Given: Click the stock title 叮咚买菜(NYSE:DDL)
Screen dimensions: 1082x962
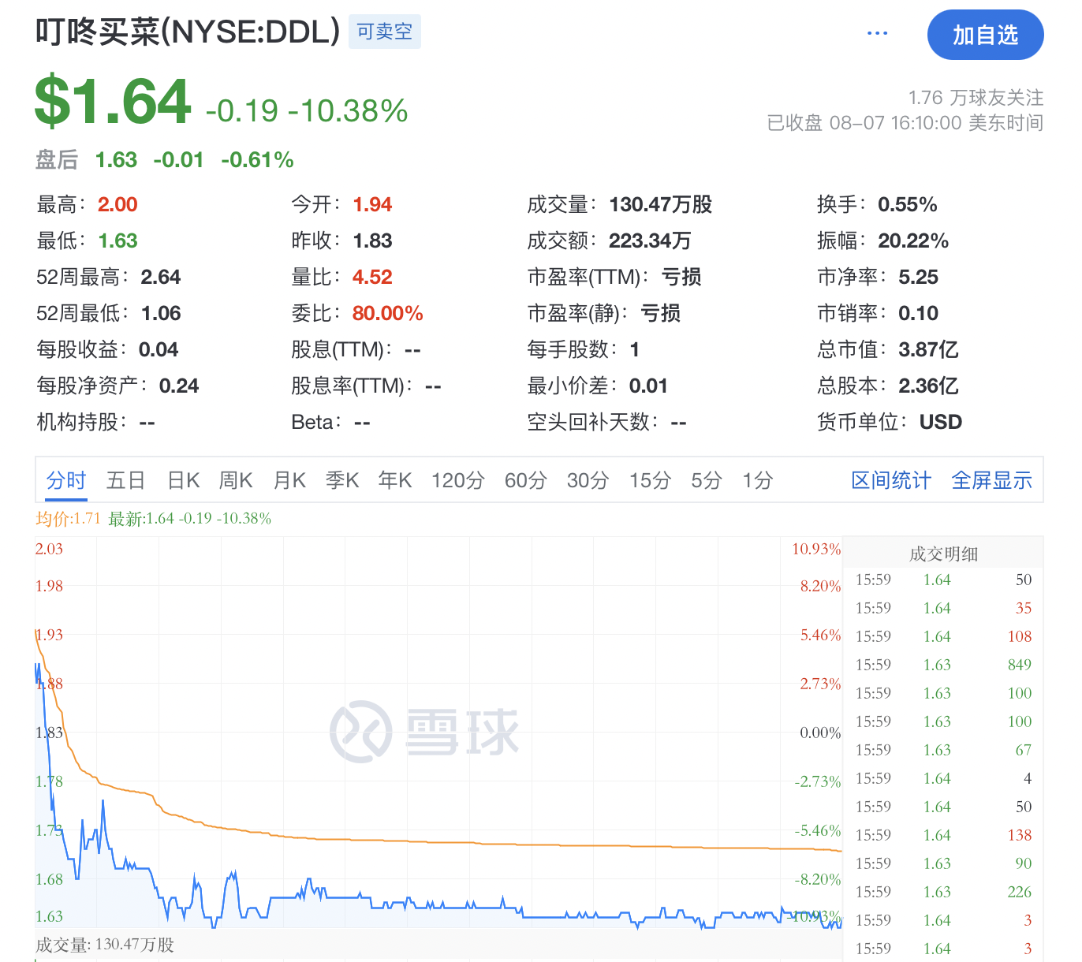Looking at the screenshot, I should 188,32.
